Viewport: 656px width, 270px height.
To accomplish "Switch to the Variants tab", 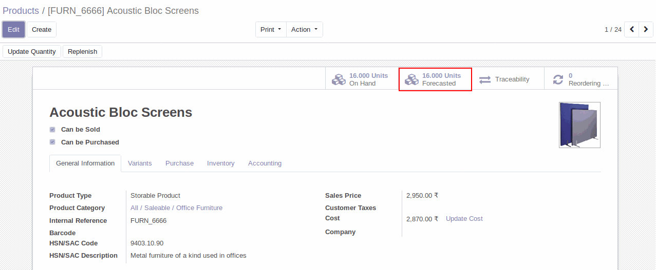I will (140, 163).
